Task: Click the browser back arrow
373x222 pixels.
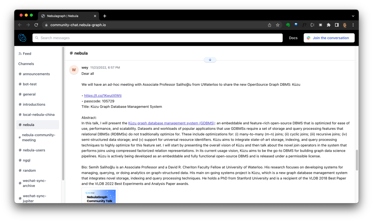Action: (20, 25)
